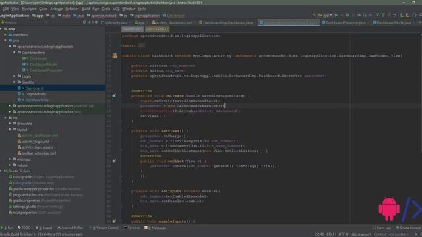422x237 pixels.
Task: Click the java folder in the navigation bar
Action: (x=78, y=16)
